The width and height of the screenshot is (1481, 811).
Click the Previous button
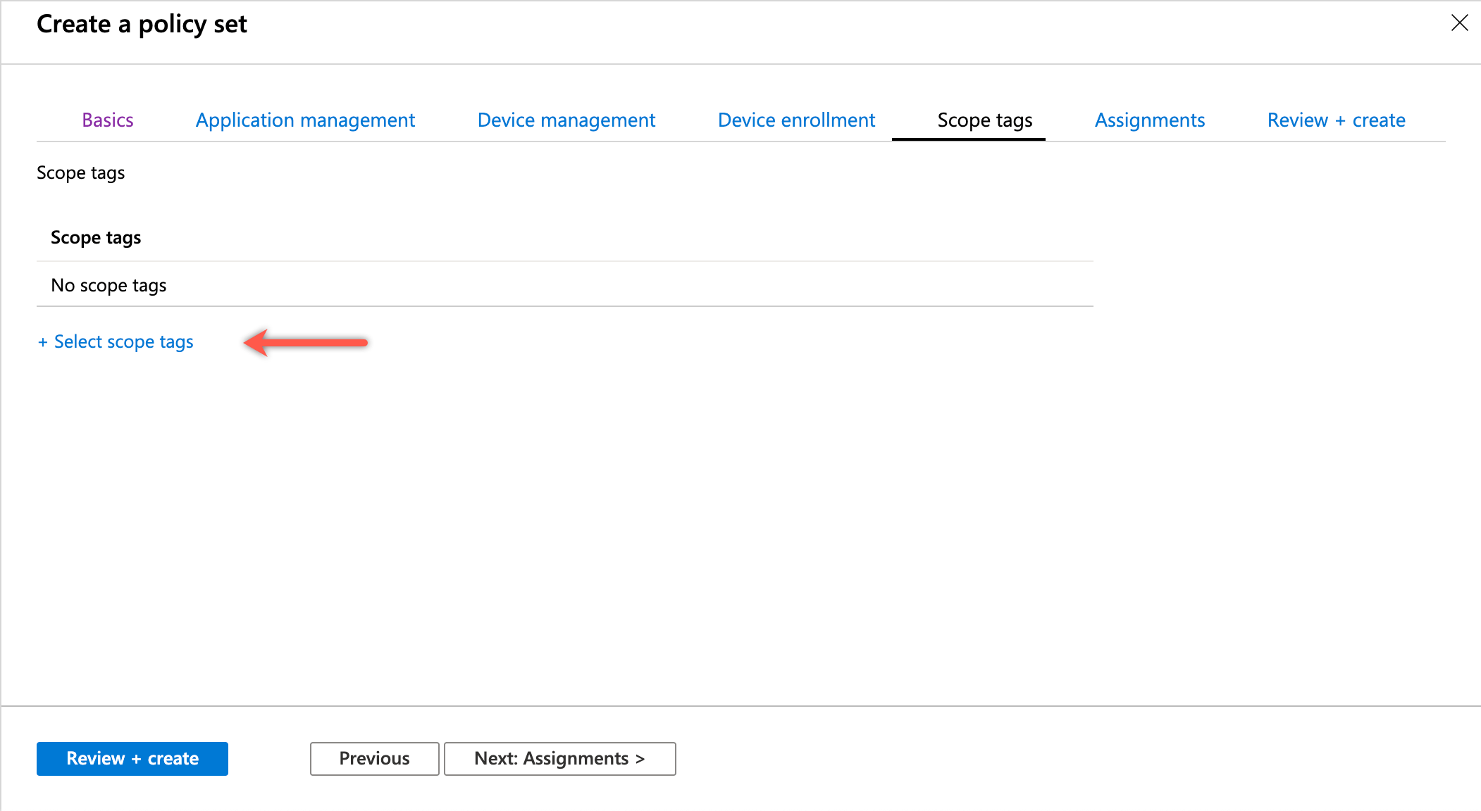374,758
